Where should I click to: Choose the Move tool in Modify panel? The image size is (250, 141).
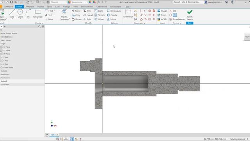pos(76,11)
